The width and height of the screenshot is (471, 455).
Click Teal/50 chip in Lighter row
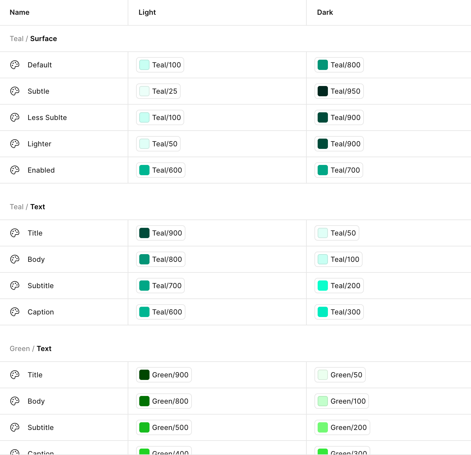[x=158, y=144]
